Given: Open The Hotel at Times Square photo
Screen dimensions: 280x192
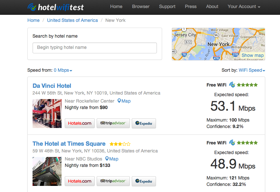Looking at the screenshot, I should click(47, 171).
